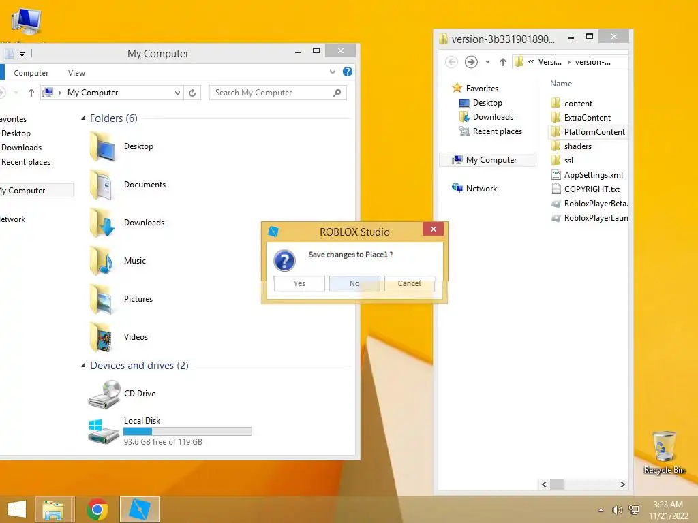
Task: Close the ROBLOX Studio dialog with X
Action: pyautogui.click(x=433, y=229)
